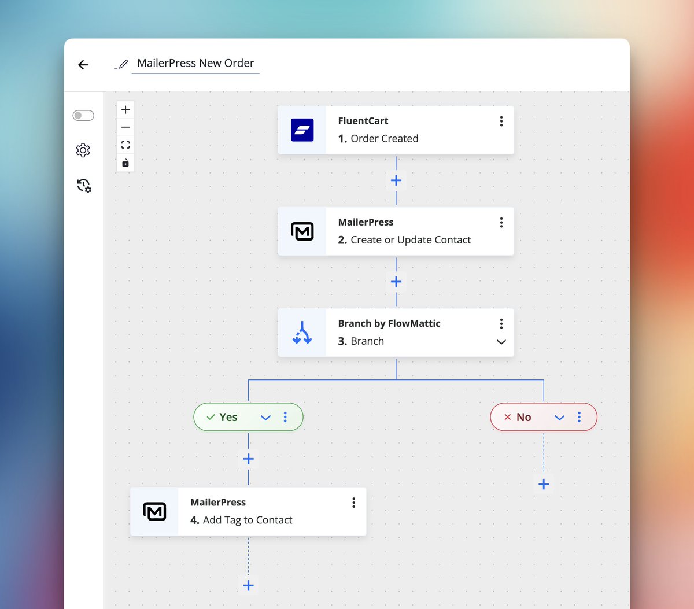The height and width of the screenshot is (609, 694).
Task: Go back with the arrow button
Action: [x=83, y=64]
